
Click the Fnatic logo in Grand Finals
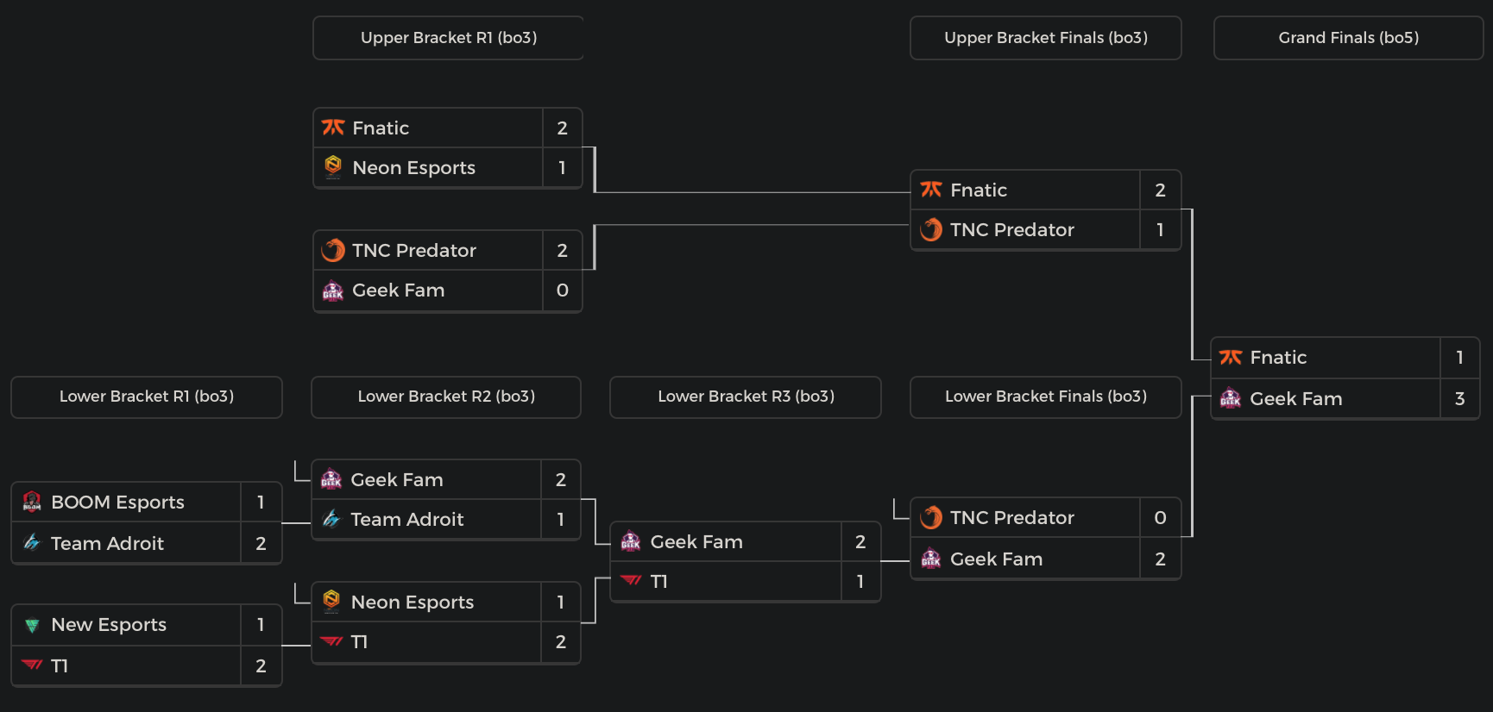pos(1230,358)
